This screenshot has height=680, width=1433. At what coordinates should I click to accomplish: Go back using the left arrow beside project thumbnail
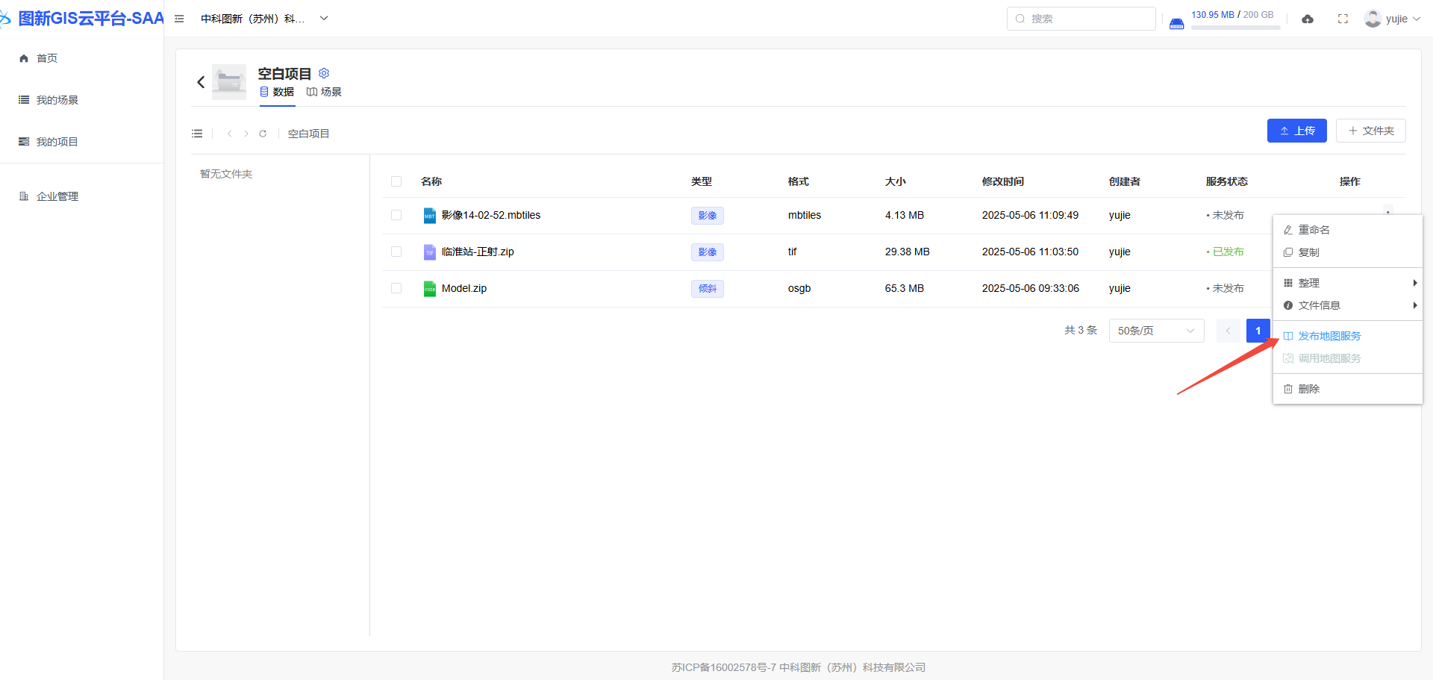(x=201, y=82)
